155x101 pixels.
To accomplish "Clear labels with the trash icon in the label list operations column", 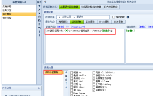I will (x=39, y=24).
